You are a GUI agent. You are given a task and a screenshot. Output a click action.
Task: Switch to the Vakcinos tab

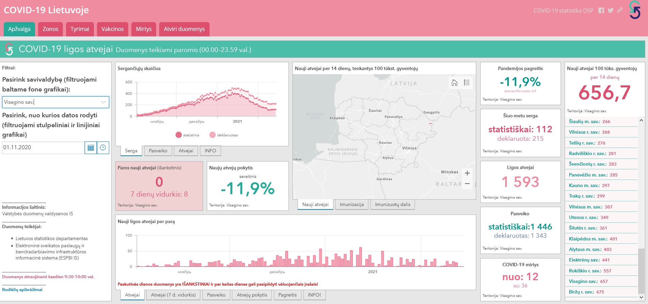[112, 29]
